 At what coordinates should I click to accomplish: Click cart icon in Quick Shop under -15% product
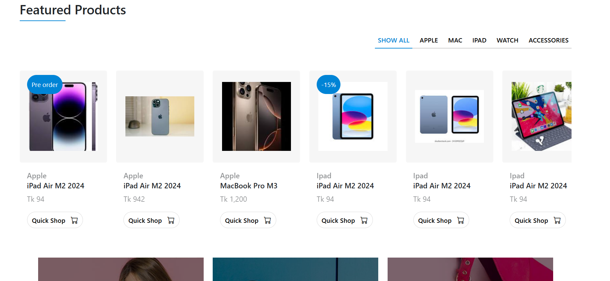click(x=364, y=220)
